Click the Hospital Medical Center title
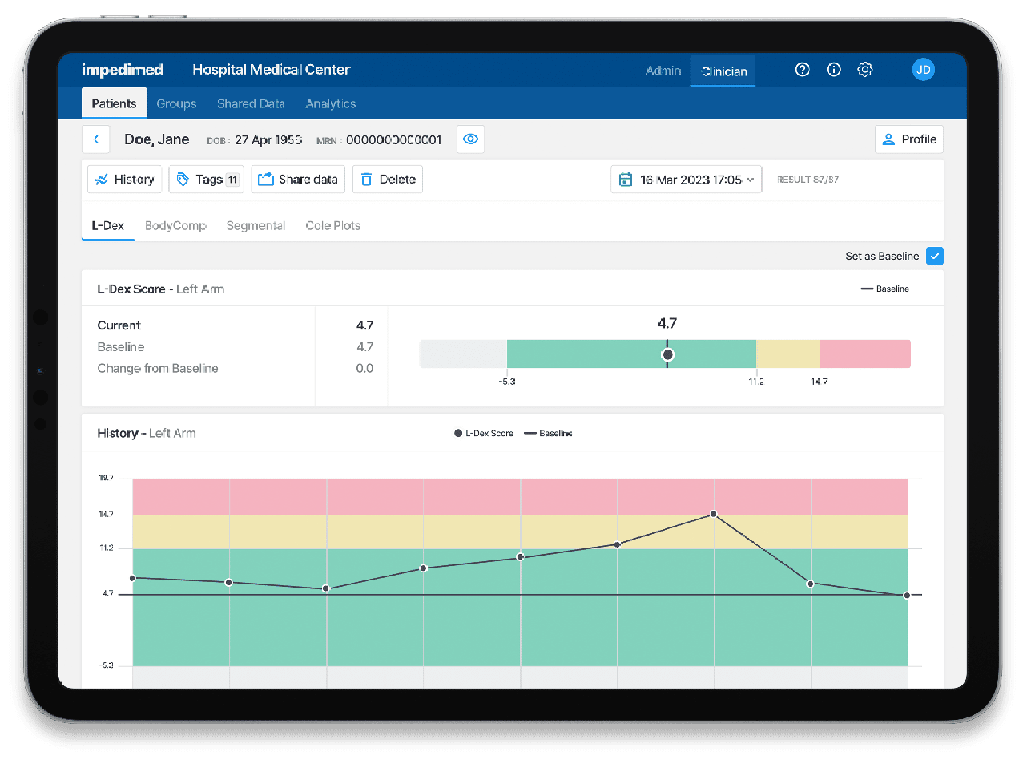 (x=271, y=70)
